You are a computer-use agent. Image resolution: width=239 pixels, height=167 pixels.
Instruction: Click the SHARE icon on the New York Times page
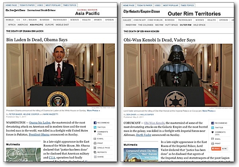coord(95,157)
